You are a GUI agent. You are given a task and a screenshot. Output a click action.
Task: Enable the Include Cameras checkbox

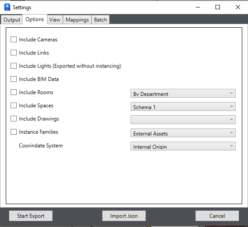(x=14, y=40)
